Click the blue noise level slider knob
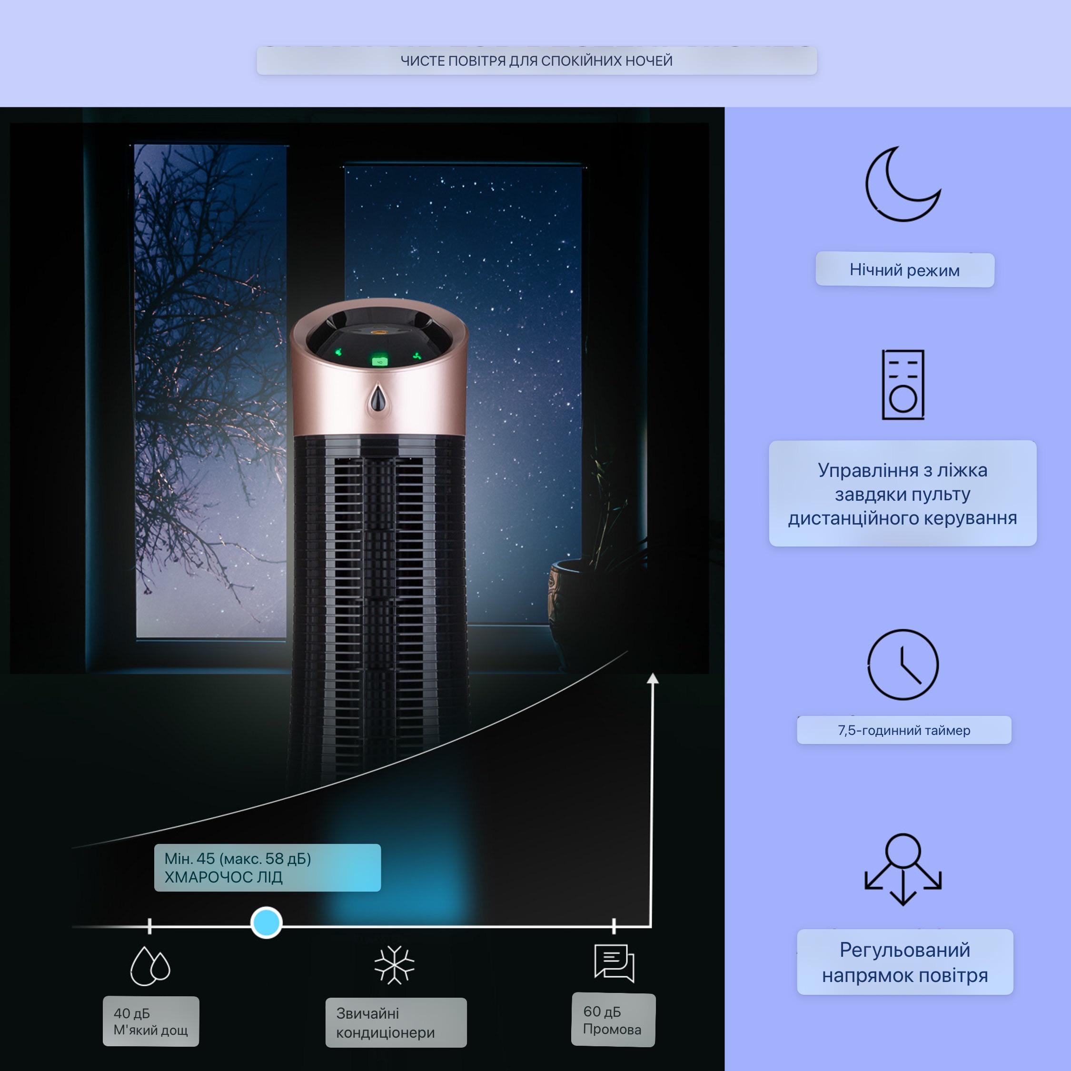The width and height of the screenshot is (1071, 1071). click(x=267, y=923)
